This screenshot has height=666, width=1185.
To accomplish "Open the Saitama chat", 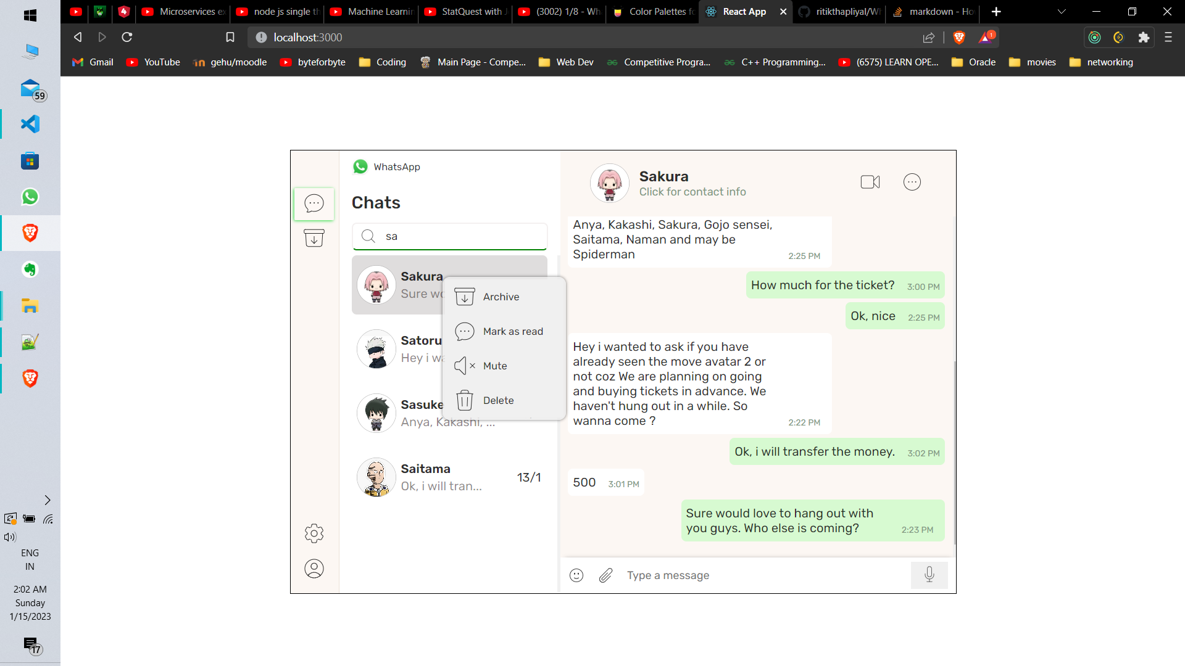I will (x=449, y=477).
